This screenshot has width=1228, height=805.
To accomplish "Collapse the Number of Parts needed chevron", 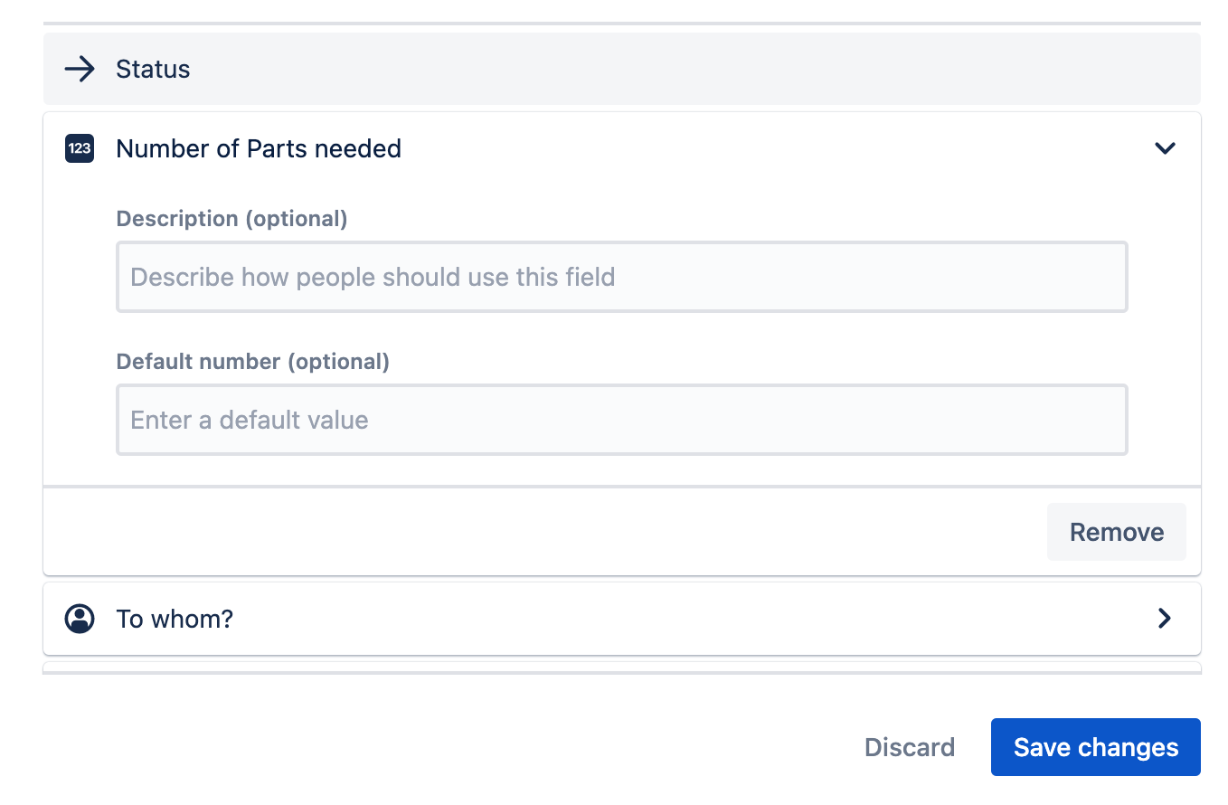I will (x=1165, y=148).
